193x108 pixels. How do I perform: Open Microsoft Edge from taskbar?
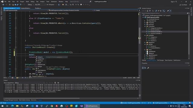[x=12, y=106]
